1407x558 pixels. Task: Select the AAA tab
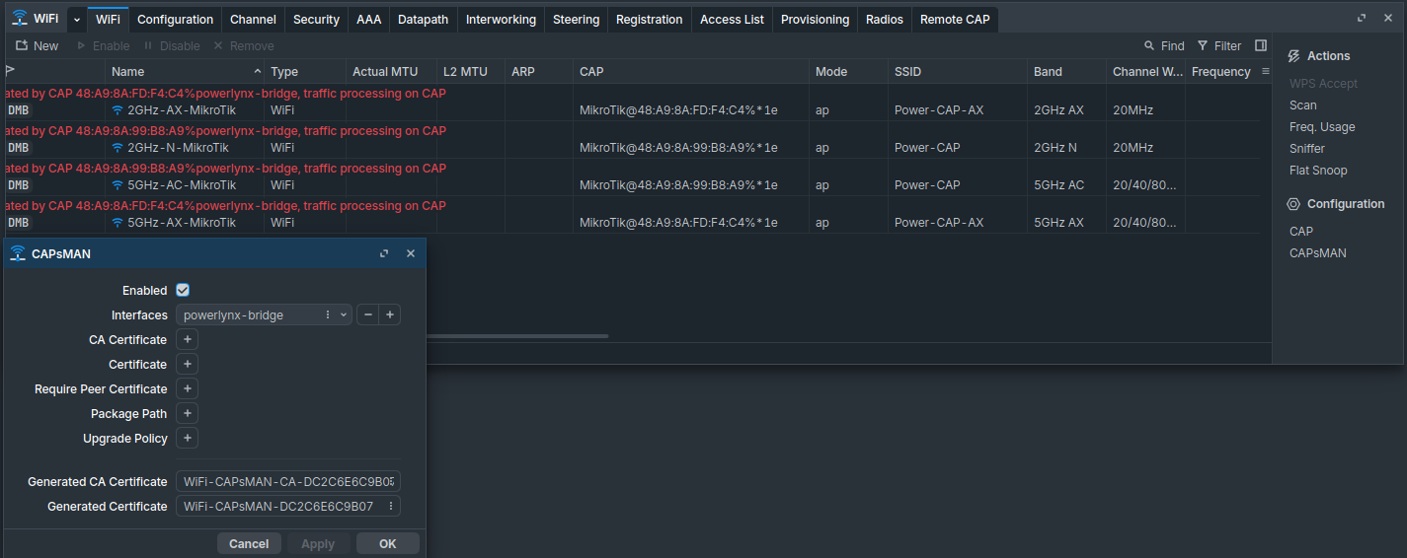tap(368, 20)
